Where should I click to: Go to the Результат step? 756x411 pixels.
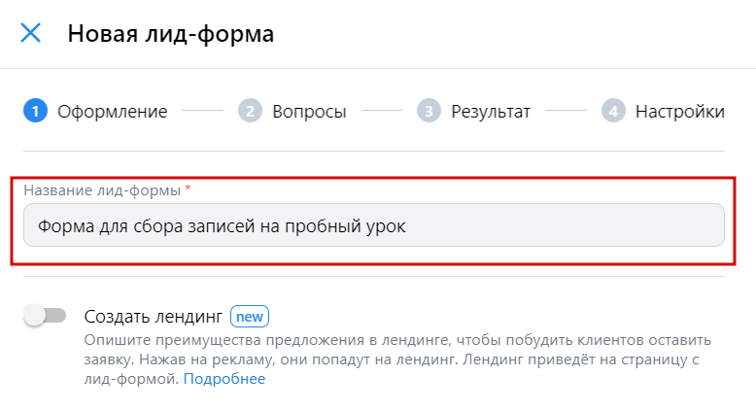491,112
